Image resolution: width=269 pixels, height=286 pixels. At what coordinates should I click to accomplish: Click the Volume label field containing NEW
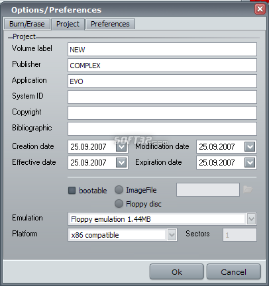162,50
